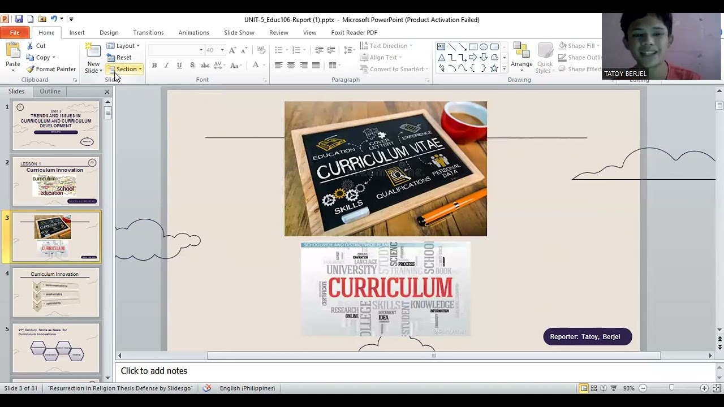Image resolution: width=724 pixels, height=407 pixels.
Task: Open the Transitions ribbon tab
Action: click(x=148, y=33)
